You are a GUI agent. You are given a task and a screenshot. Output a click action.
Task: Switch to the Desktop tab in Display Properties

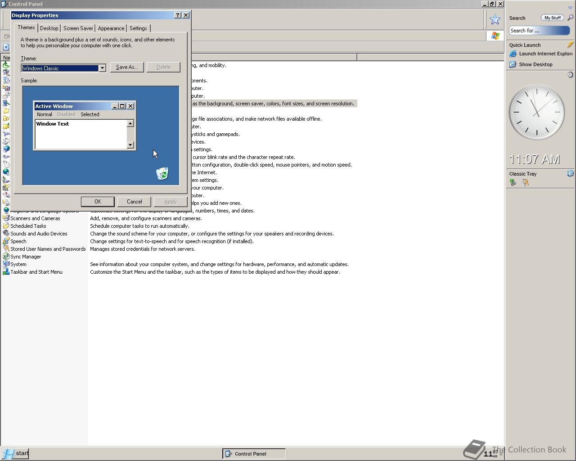click(49, 28)
